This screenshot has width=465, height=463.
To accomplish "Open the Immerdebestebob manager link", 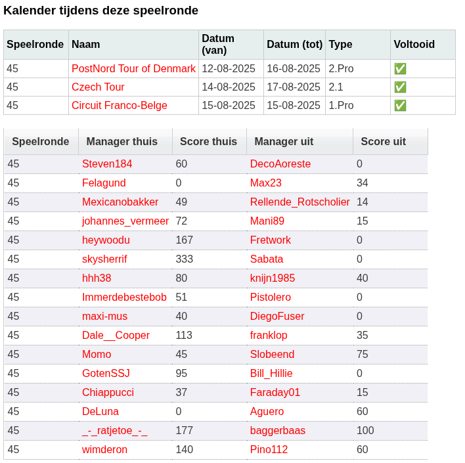I will 124,298.
